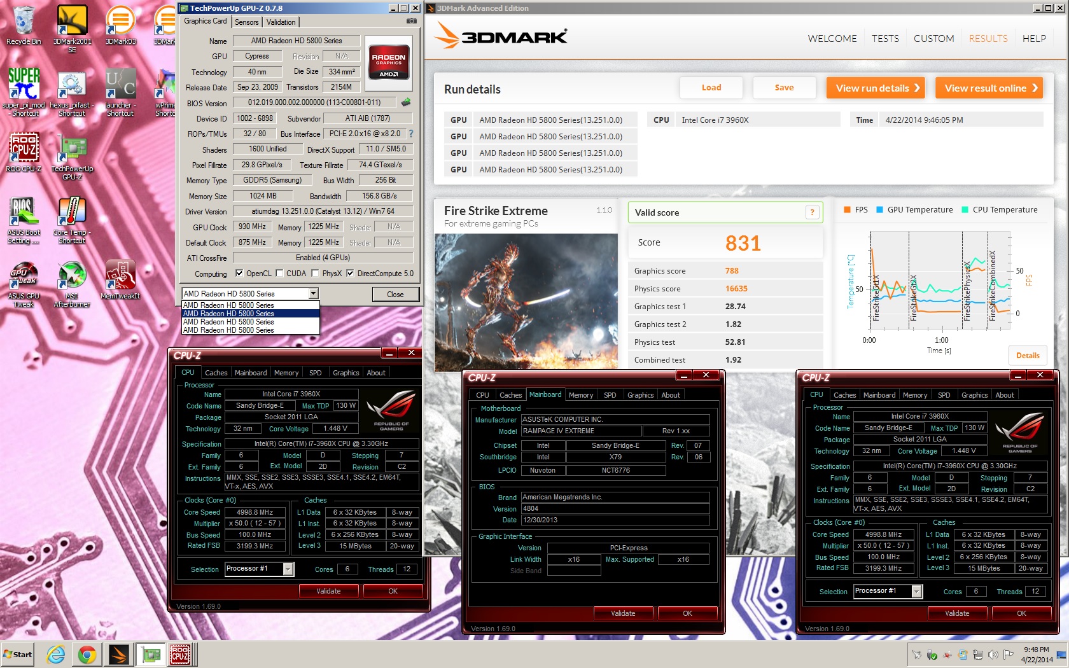1069x668 pixels.
Task: Open ASUS Boot Setting desktop icon
Action: tap(24, 219)
